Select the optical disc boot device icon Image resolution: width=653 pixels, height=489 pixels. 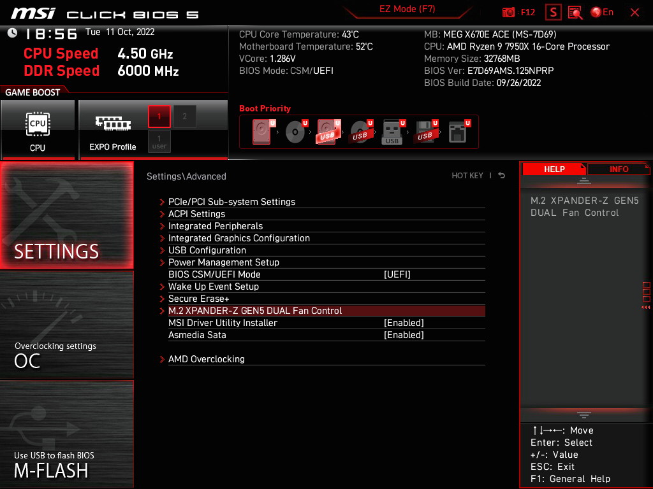(296, 132)
